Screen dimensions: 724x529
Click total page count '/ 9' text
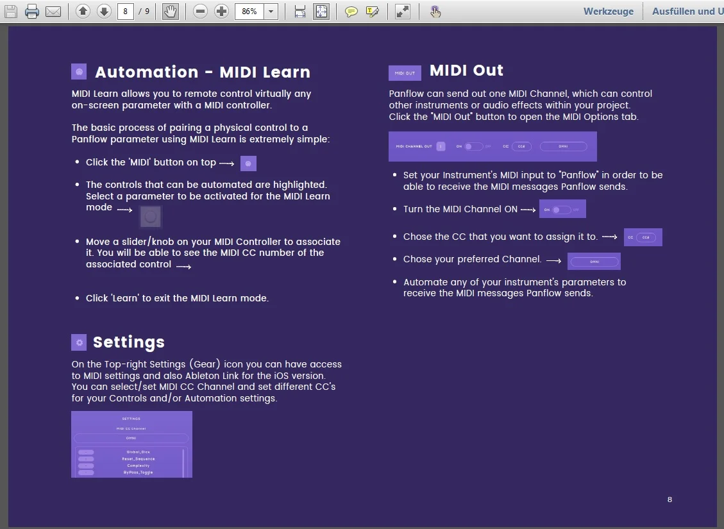point(144,11)
